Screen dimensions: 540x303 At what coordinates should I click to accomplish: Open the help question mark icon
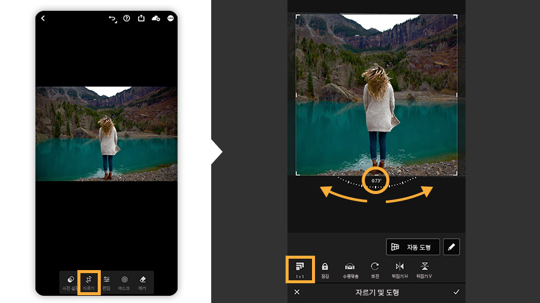[127, 18]
